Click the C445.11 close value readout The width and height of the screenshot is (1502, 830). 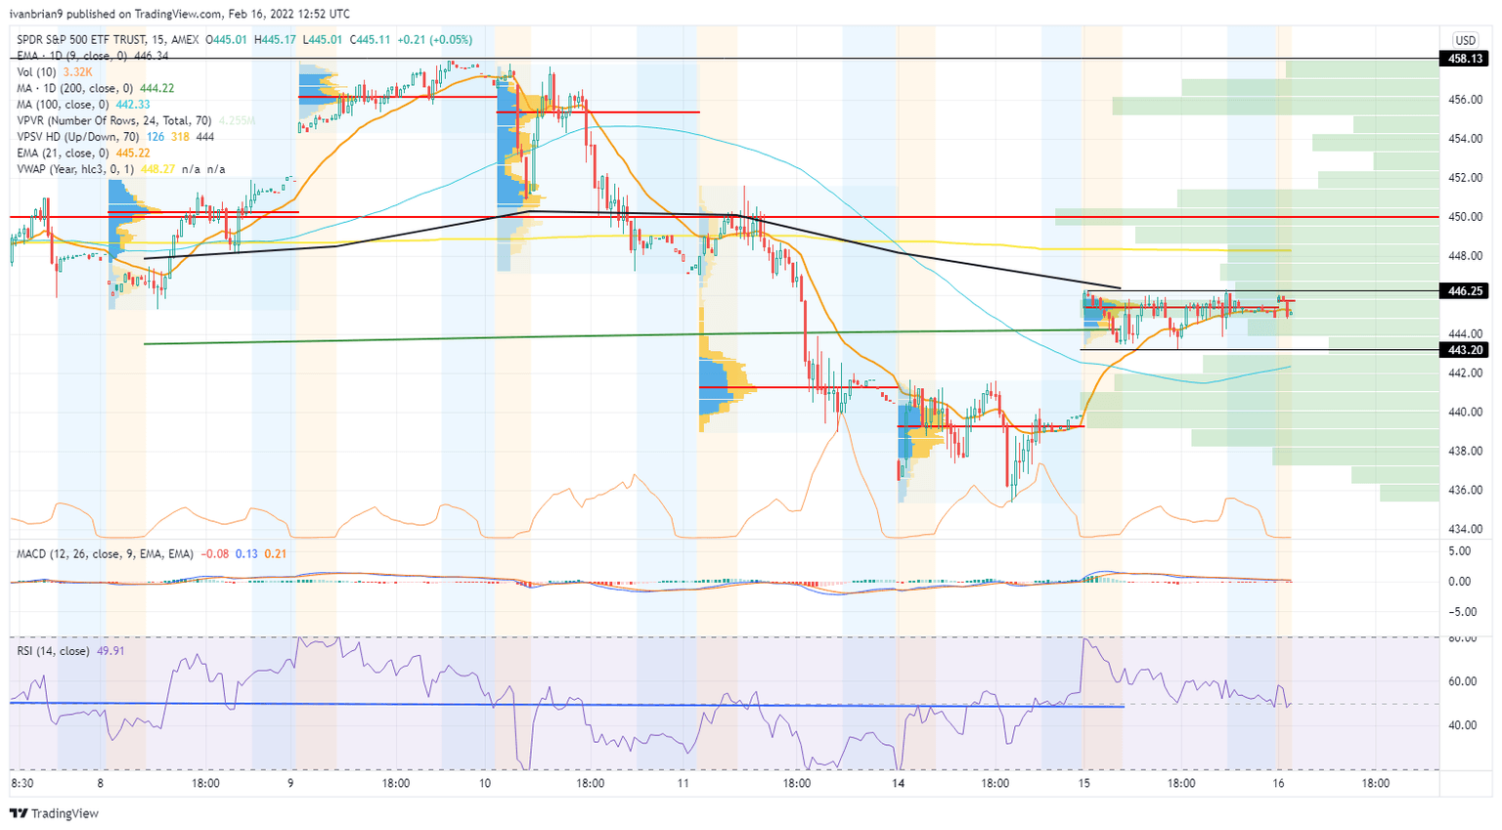tap(372, 40)
